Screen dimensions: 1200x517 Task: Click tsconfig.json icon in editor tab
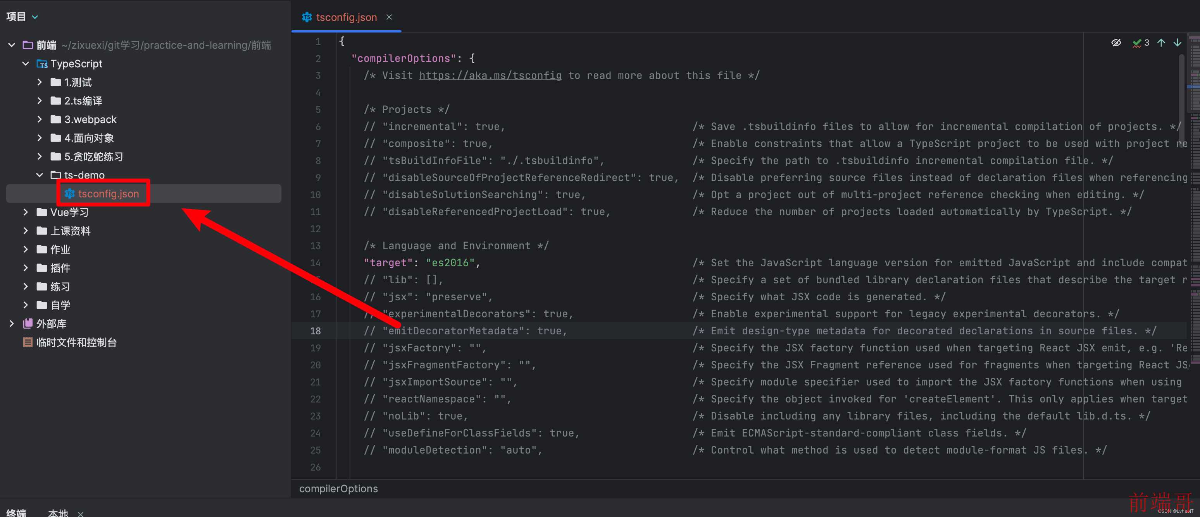click(307, 17)
